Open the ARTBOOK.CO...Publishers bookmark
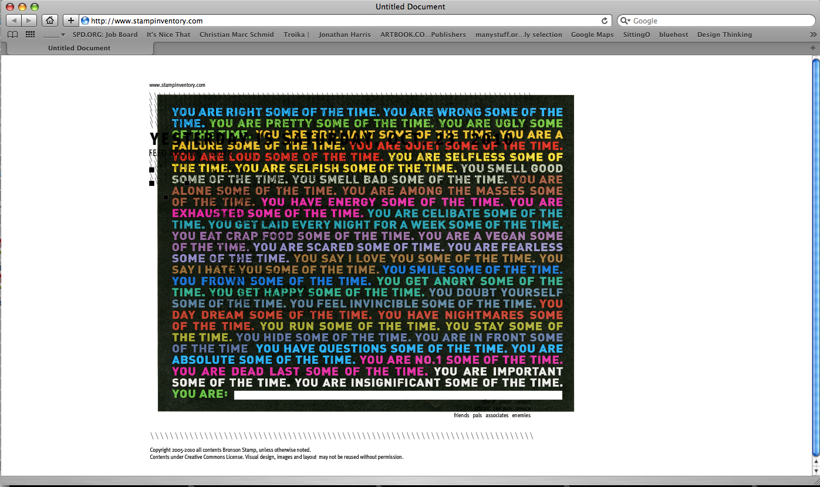Screen dimensions: 820x487 point(423,35)
